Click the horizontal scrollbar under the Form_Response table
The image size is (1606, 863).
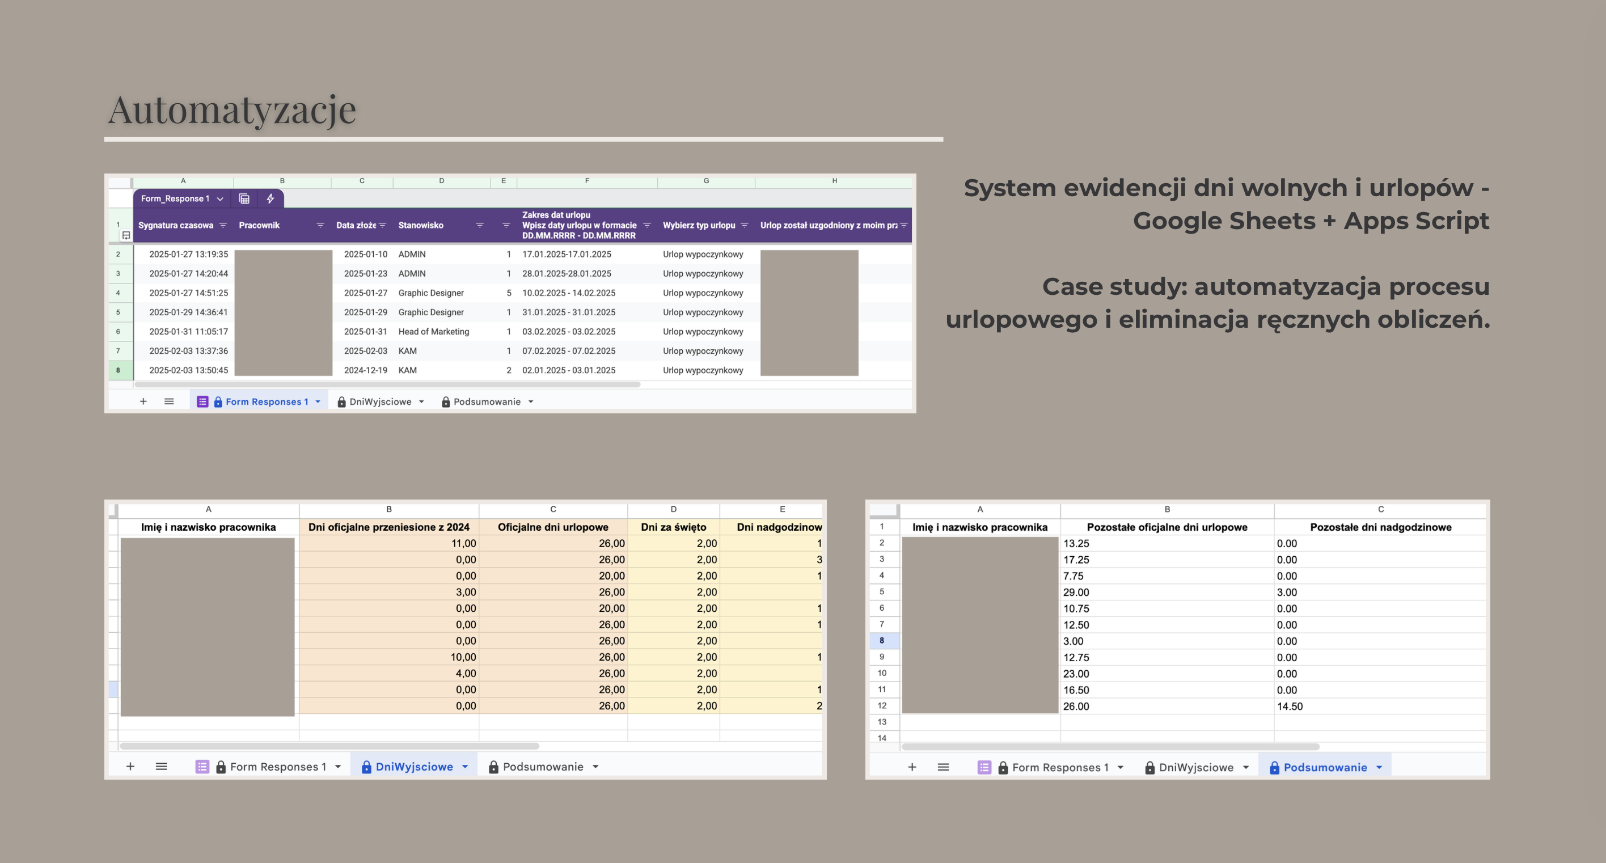(387, 384)
